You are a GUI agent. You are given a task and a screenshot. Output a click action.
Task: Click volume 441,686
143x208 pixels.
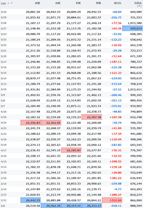[136, 134]
